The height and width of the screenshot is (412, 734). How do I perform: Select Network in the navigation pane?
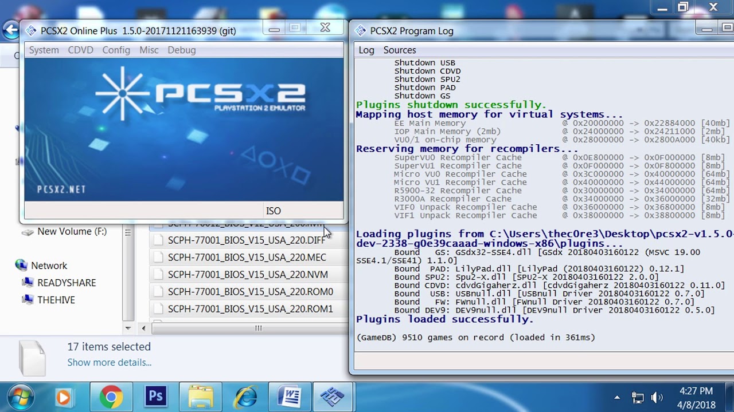coord(49,266)
